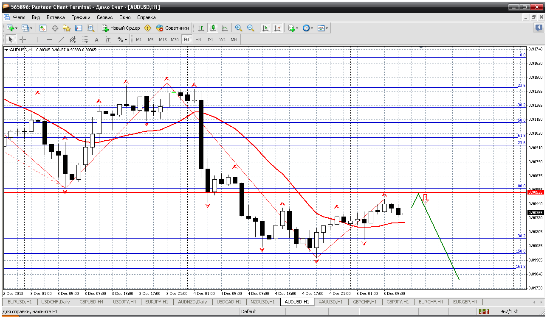This screenshot has height=317, width=547.
Task: Select the Fibonacci retracement tool
Action: 85,39
